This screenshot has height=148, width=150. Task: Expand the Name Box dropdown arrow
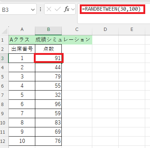tap(33, 10)
